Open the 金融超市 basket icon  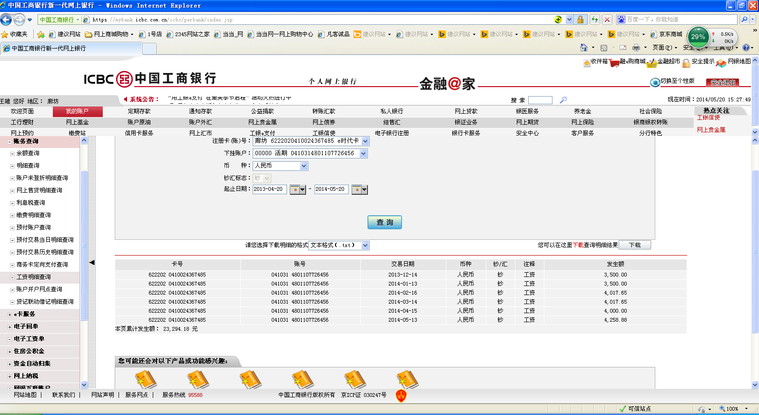651,63
